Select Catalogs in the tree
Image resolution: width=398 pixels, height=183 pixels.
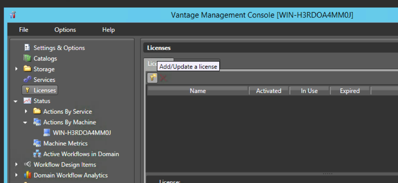45,59
